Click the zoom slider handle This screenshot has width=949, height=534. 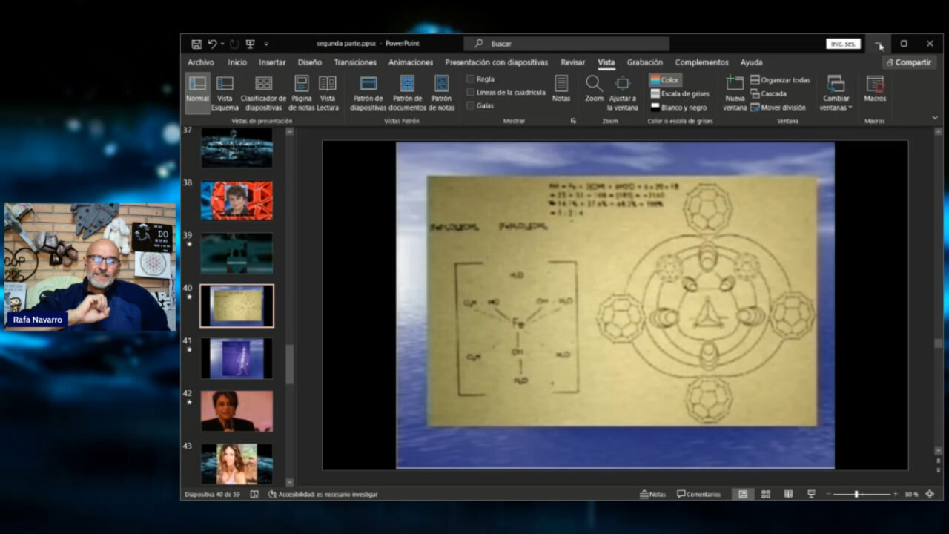pyautogui.click(x=856, y=494)
